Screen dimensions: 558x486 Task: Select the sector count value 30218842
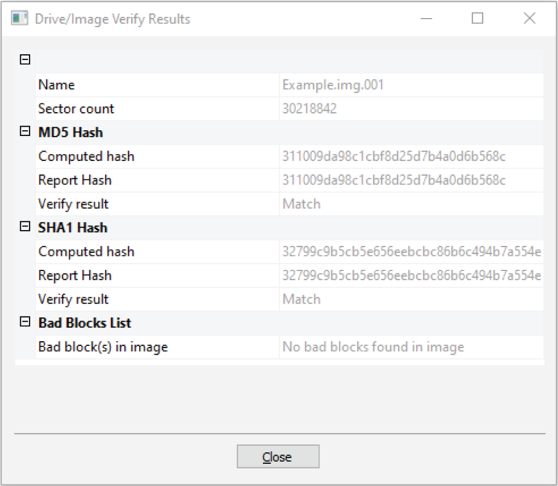pos(309,109)
